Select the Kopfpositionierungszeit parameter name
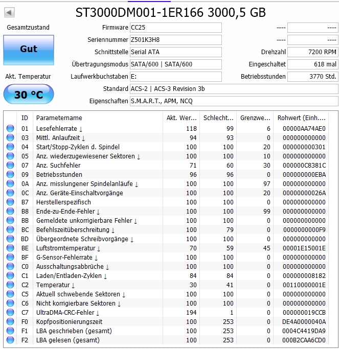This screenshot has width=339, height=349. tap(69, 321)
